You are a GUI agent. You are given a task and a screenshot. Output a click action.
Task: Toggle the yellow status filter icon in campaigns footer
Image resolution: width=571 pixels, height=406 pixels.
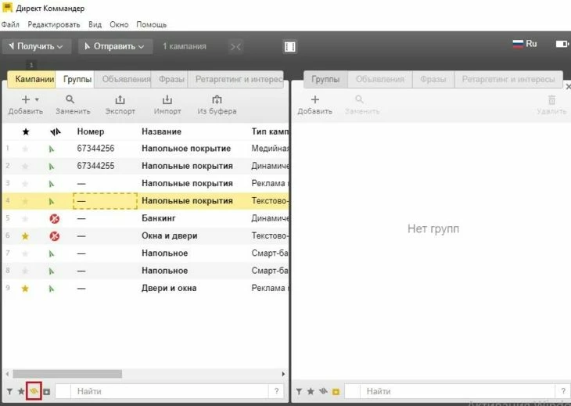(x=34, y=391)
